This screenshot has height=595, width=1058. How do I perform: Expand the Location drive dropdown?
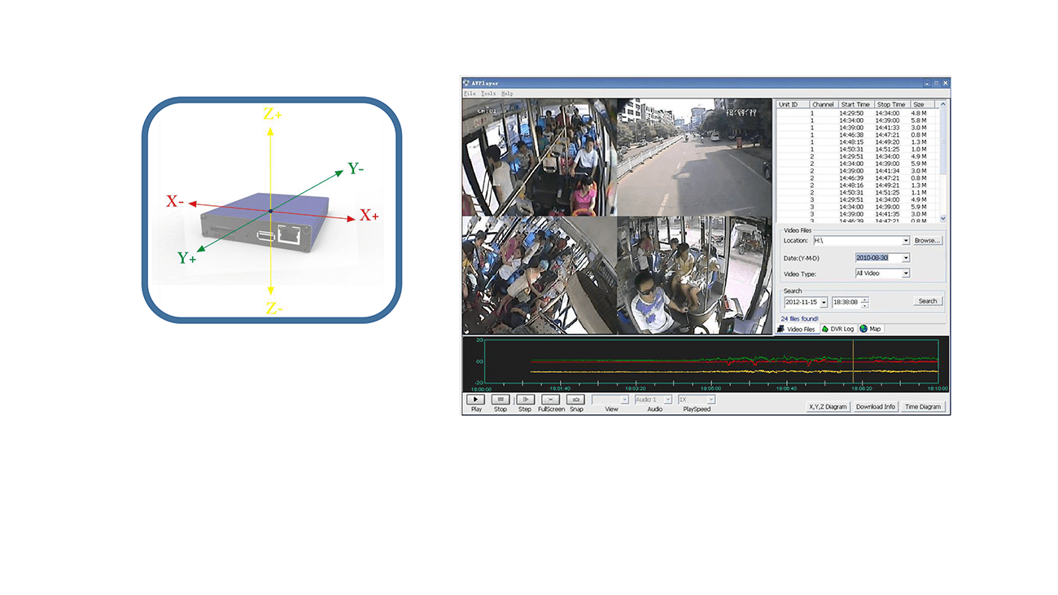[x=906, y=241]
